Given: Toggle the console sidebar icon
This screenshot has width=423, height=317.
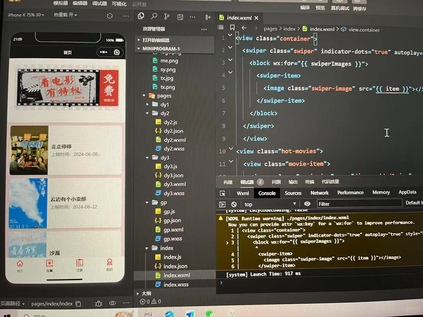Looking at the screenshot, I should point(222,204).
